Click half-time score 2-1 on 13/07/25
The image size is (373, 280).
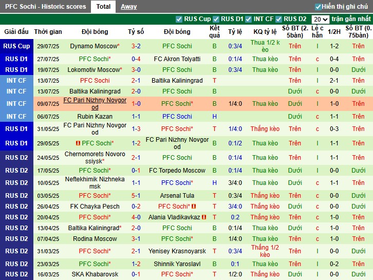334,81
